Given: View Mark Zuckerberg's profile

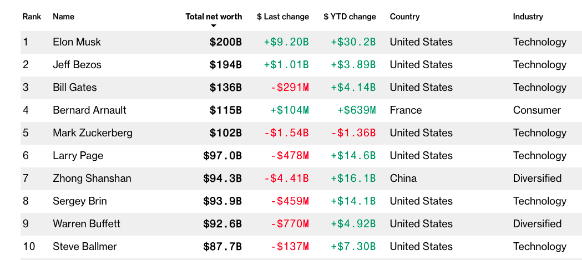Looking at the screenshot, I should coord(92,133).
